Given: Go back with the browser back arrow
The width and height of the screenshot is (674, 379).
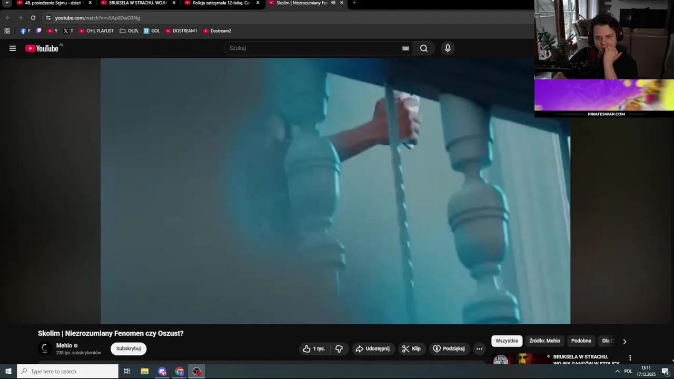Looking at the screenshot, I should click(8, 18).
